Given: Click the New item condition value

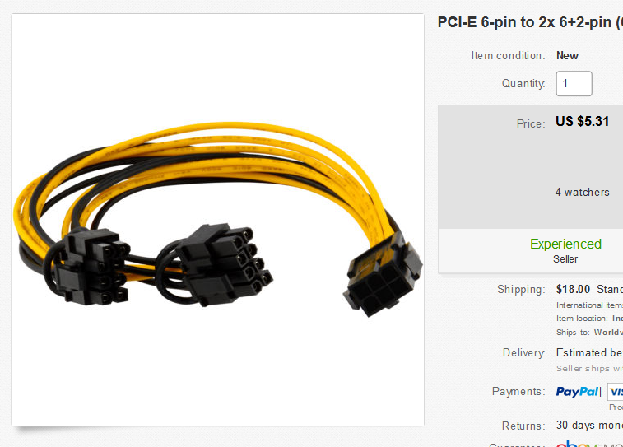Looking at the screenshot, I should [x=567, y=56].
